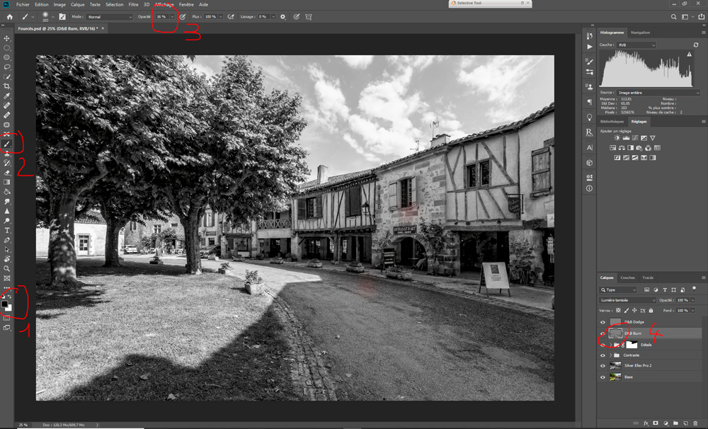This screenshot has height=429, width=708.
Task: Click the foreground color swatch
Action: (4, 304)
